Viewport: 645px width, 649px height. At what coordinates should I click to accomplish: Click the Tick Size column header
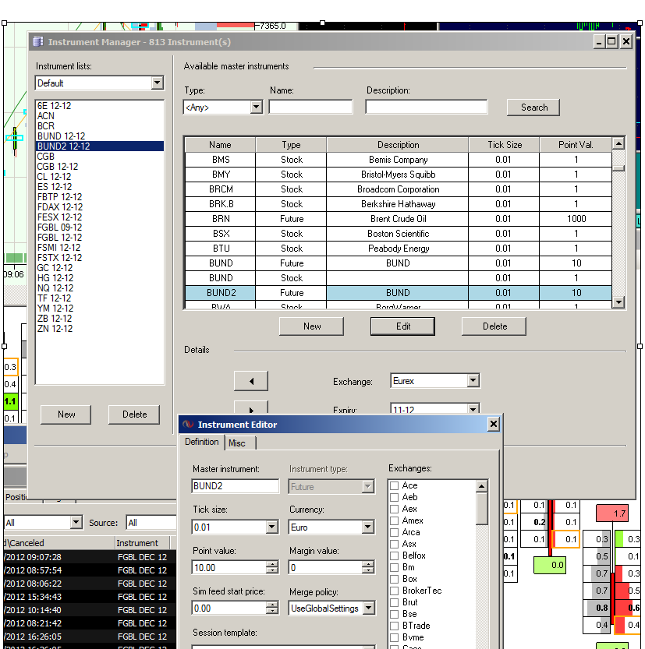(x=504, y=145)
